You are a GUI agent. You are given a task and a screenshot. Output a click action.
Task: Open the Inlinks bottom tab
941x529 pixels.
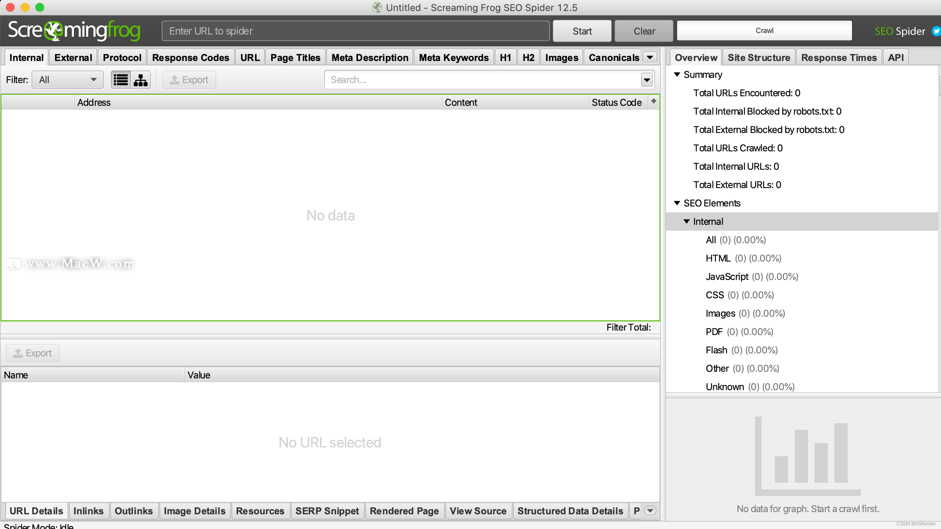pyautogui.click(x=88, y=511)
